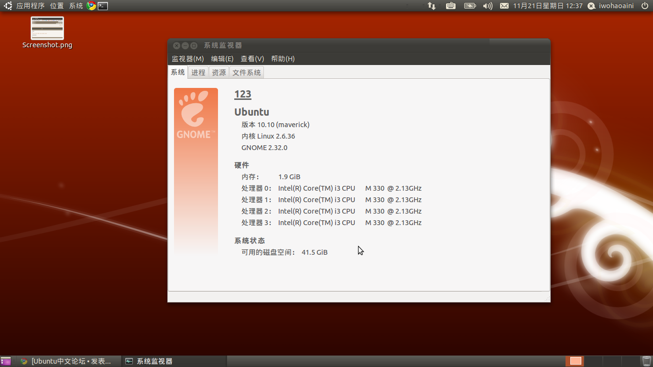
Task: Launch Chrome from the top panel
Action: (x=91, y=6)
